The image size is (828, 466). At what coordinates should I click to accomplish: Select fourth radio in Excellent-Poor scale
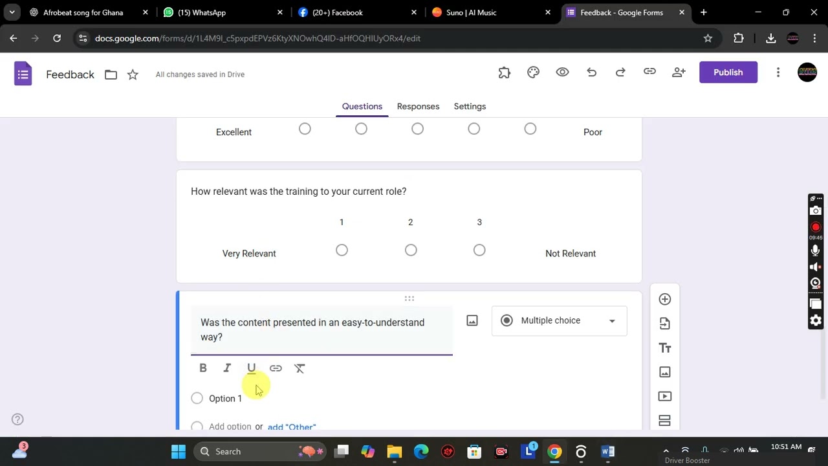point(474,129)
